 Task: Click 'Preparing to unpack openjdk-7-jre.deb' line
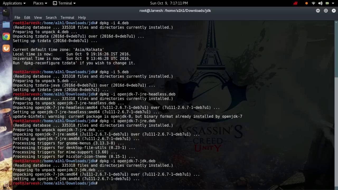coord(58,130)
